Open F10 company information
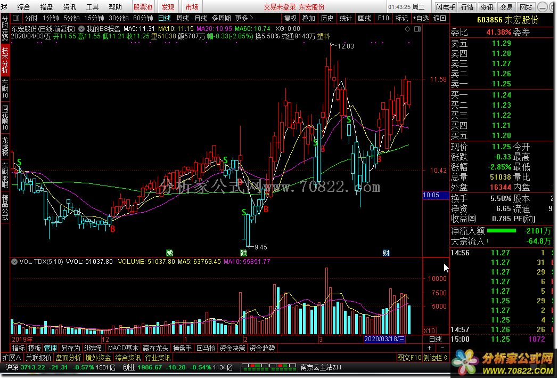 (x=383, y=18)
